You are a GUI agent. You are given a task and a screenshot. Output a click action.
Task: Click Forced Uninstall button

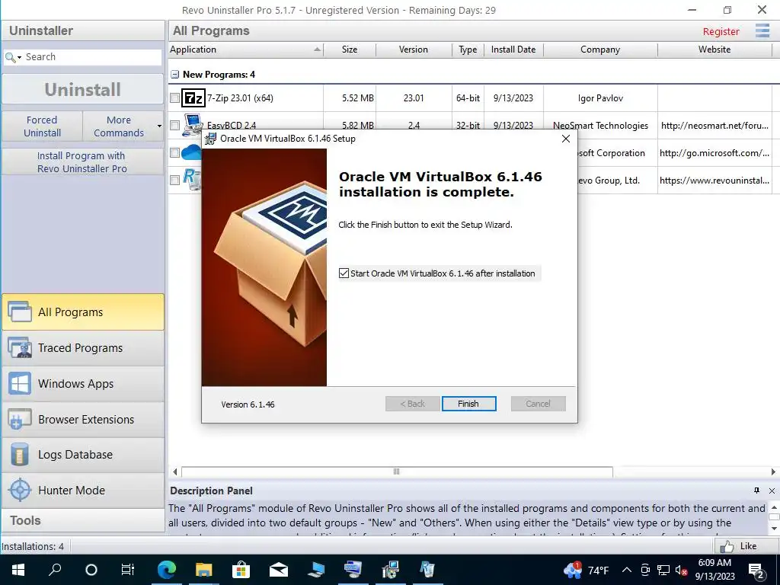[x=43, y=126]
